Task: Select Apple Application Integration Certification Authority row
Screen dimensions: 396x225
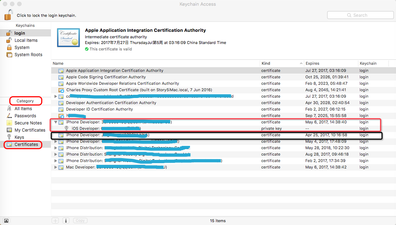Action: click(224, 70)
